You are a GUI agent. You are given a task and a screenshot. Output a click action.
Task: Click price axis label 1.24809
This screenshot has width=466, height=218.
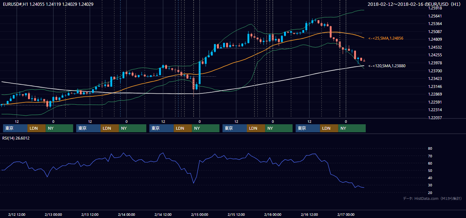tap(435, 39)
